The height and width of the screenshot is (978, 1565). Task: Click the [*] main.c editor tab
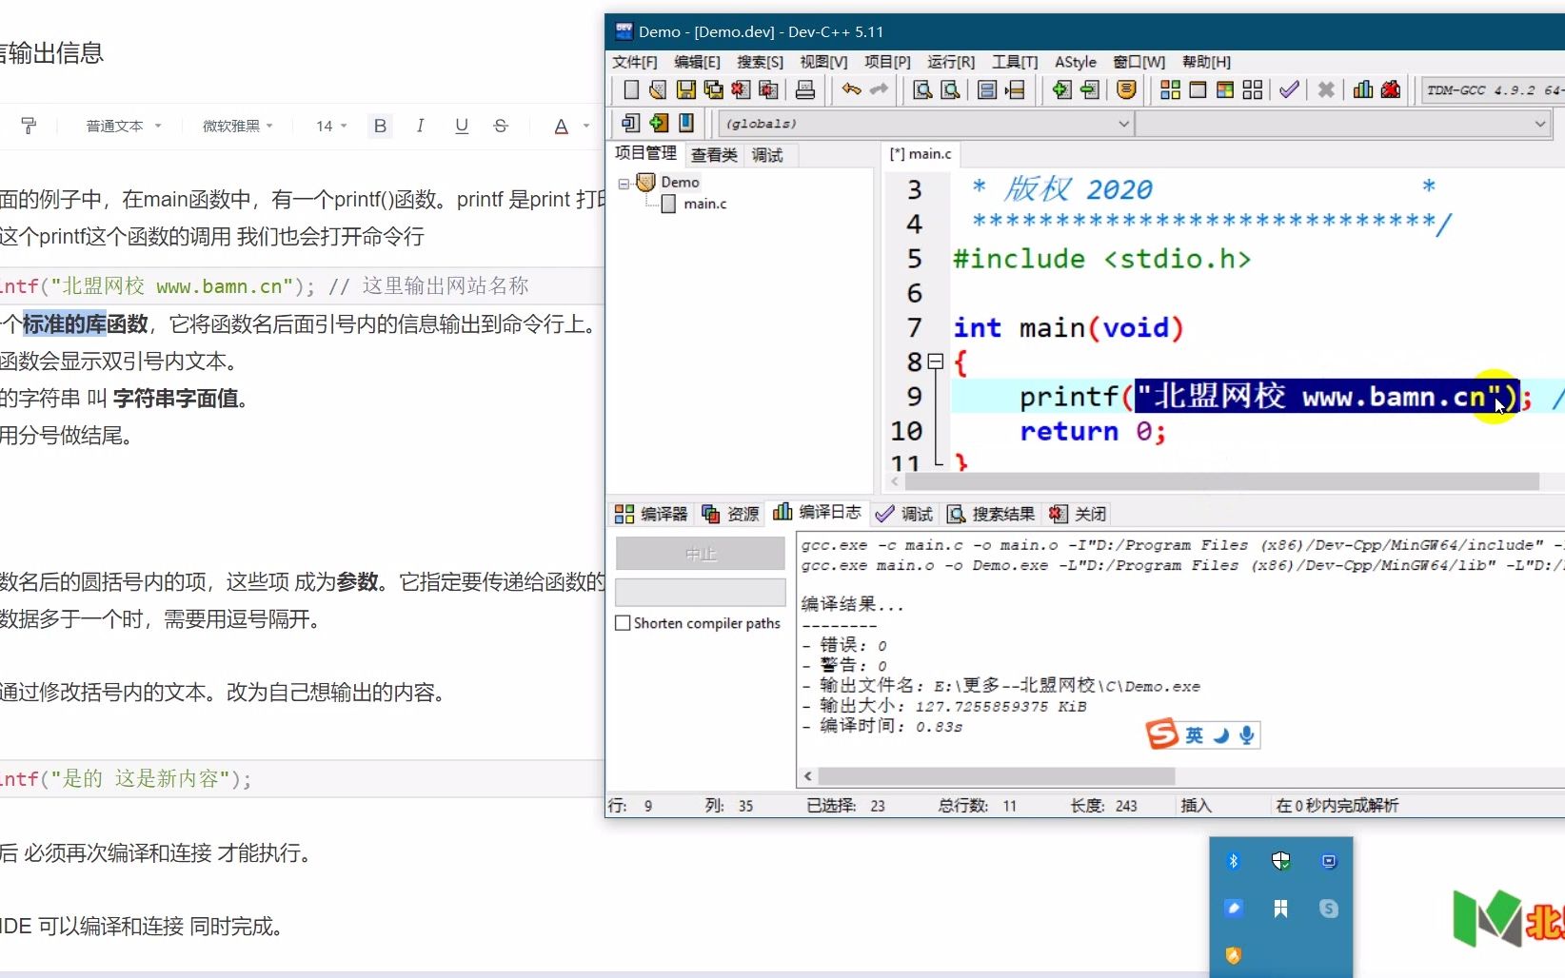coord(921,154)
